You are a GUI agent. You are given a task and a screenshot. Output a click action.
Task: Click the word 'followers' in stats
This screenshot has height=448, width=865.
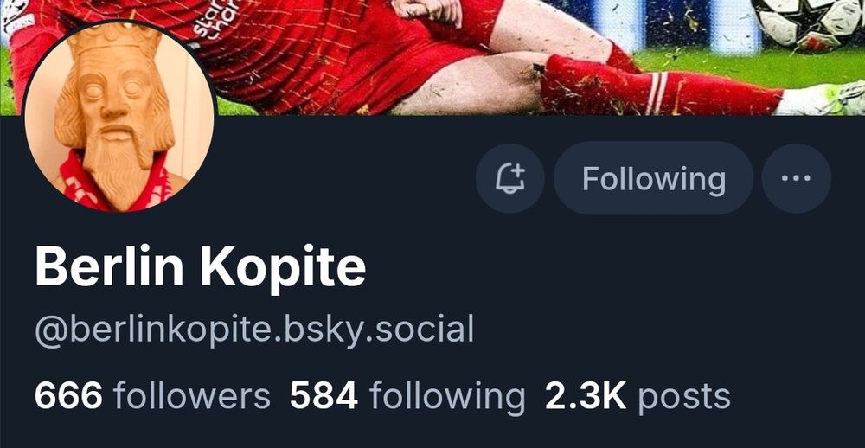tap(192, 397)
